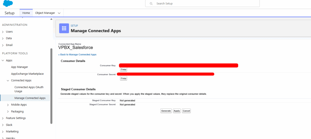The width and height of the screenshot is (311, 139).
Task: Click the sidebar vertical scrollbar
Action: [51, 86]
